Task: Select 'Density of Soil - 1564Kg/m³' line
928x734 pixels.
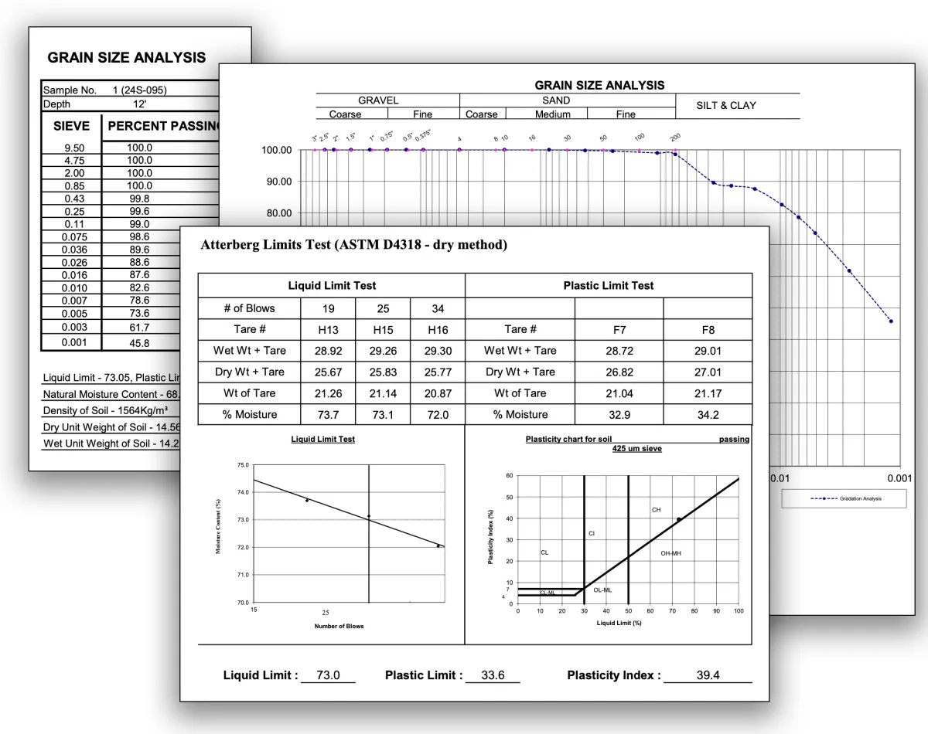Action: click(x=106, y=410)
